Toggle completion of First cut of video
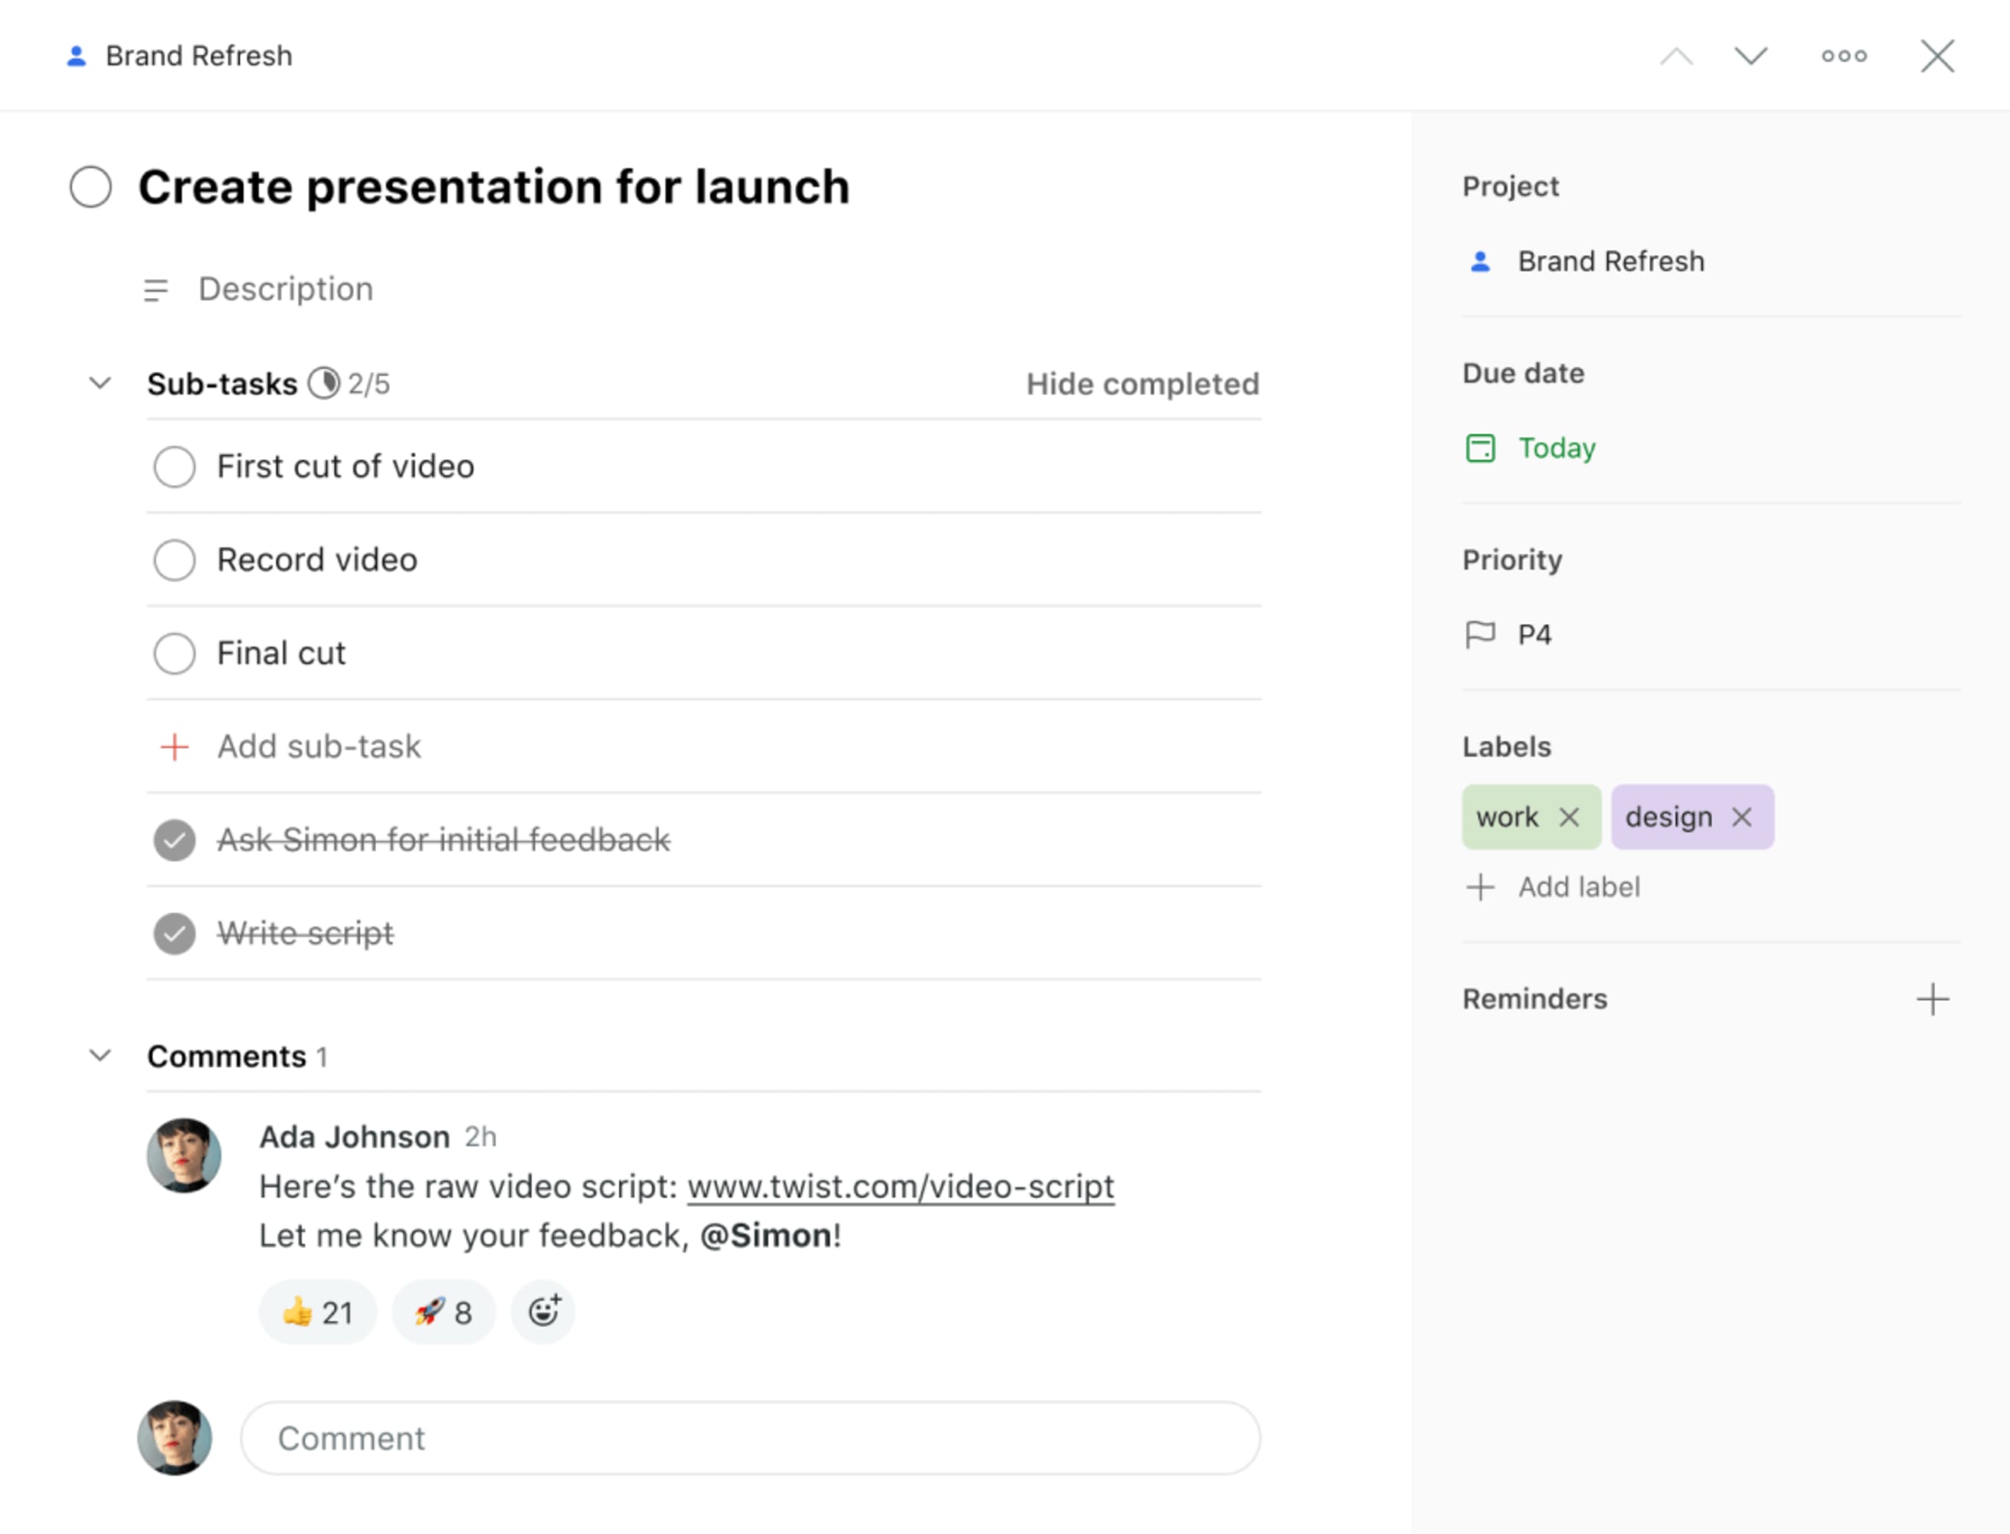The image size is (2010, 1534). 174,466
